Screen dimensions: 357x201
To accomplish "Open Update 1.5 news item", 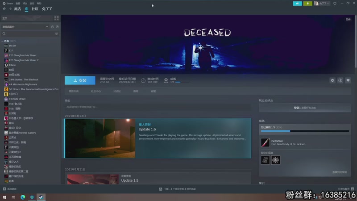I will tap(158, 179).
